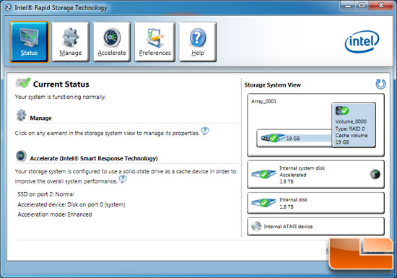Screen dimensions: 397x278
Task: Click the Array_0001 label
Action: point(263,102)
